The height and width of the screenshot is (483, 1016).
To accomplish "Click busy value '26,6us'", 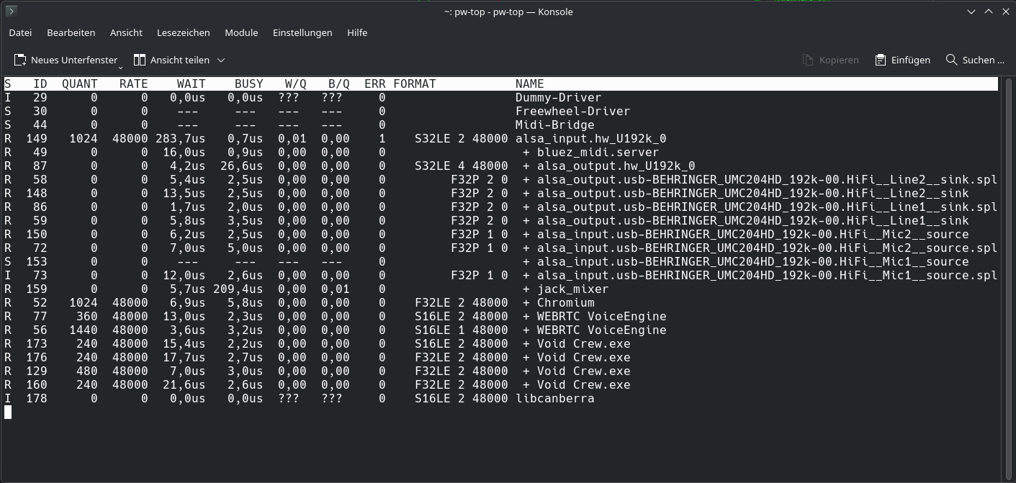I will (242, 166).
